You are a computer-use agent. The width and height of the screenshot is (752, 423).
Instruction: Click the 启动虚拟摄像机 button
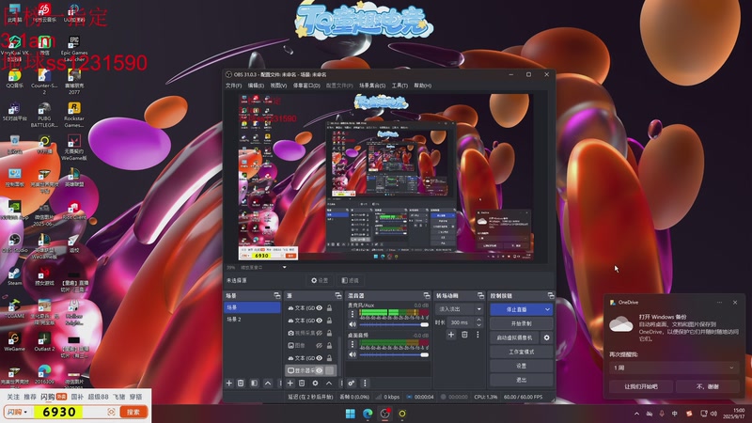click(x=514, y=337)
